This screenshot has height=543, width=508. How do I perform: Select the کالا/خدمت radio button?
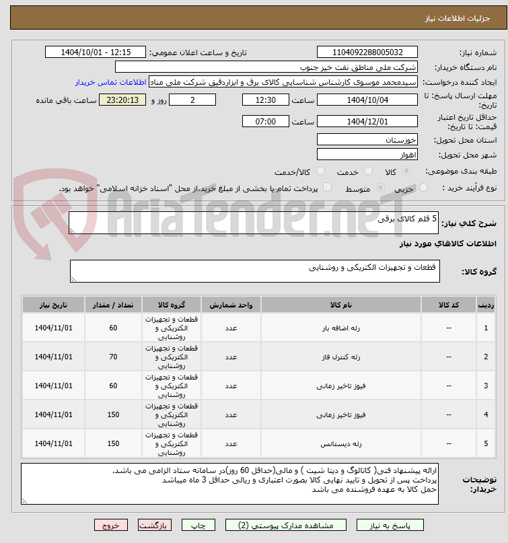pos(321,171)
